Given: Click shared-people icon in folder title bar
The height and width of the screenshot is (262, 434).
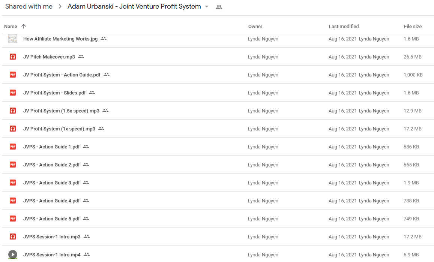Looking at the screenshot, I should pyautogui.click(x=219, y=7).
